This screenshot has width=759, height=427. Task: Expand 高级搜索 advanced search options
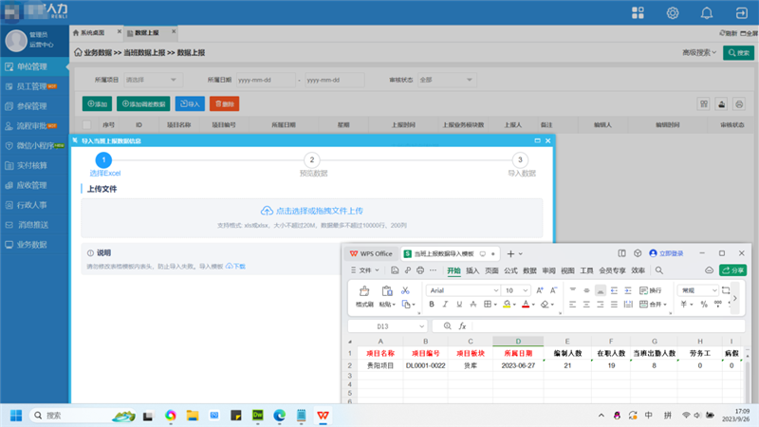[699, 53]
